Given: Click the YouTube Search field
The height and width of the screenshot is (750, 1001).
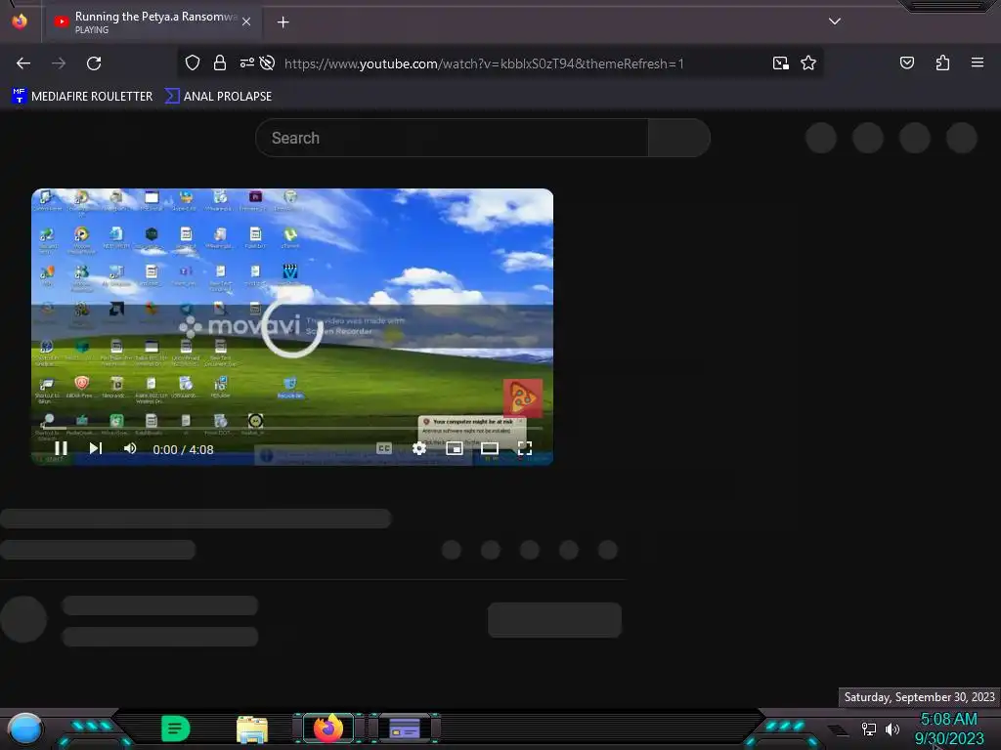Looking at the screenshot, I should click(x=452, y=138).
